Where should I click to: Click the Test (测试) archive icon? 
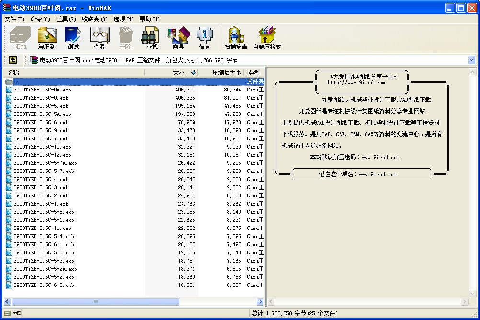[x=73, y=38]
